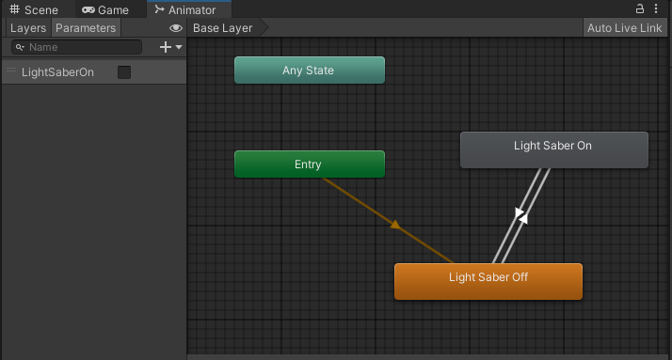Switch to the Game tab
Viewport: 672px width, 360px height.
click(105, 9)
